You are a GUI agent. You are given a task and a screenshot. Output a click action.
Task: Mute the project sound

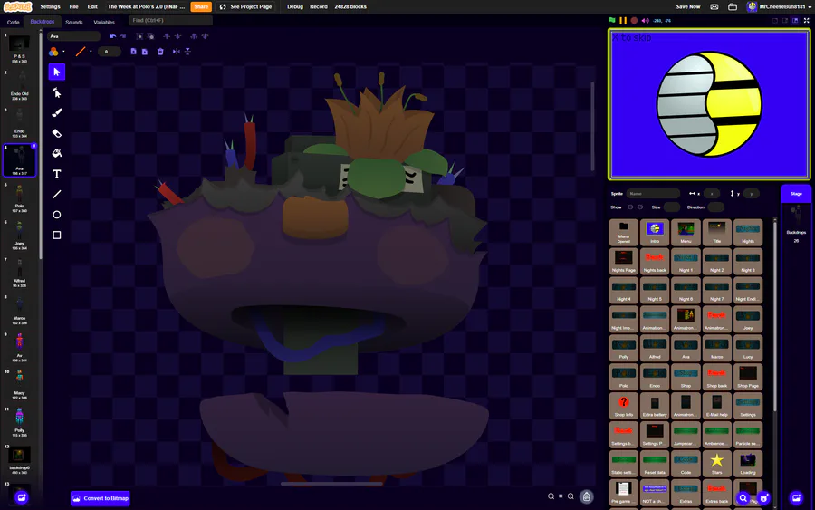click(x=645, y=20)
